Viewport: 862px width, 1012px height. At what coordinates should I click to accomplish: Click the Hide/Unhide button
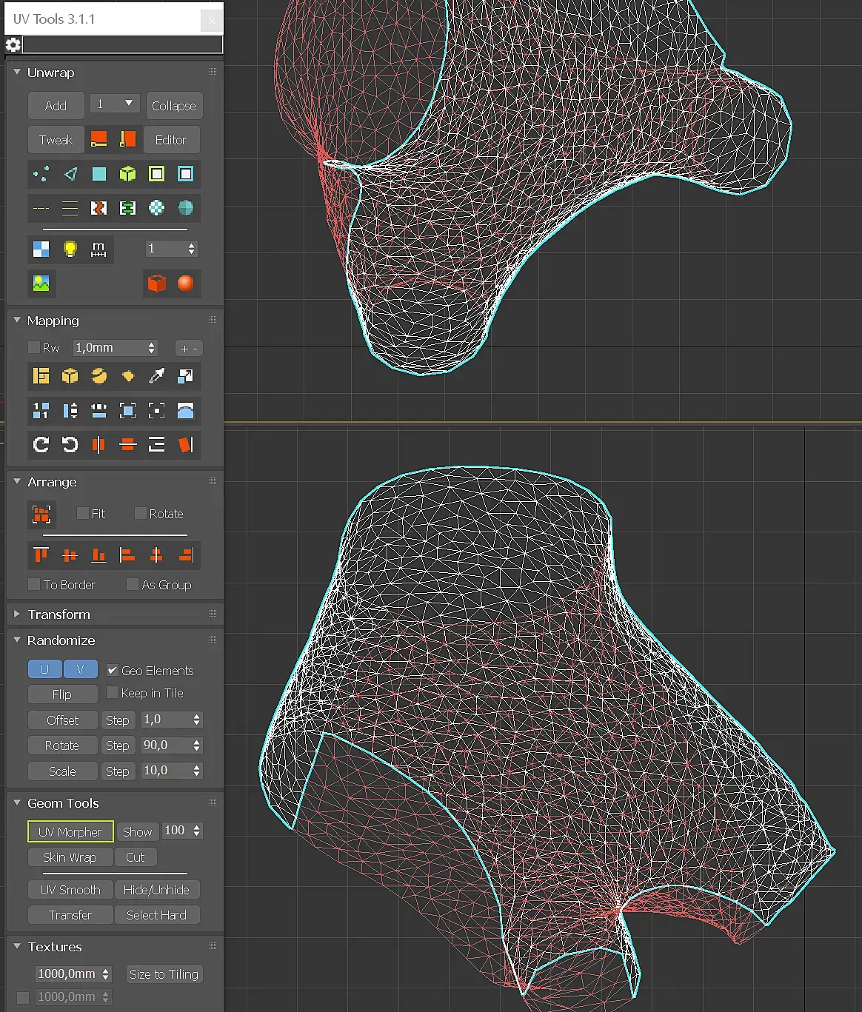click(157, 890)
